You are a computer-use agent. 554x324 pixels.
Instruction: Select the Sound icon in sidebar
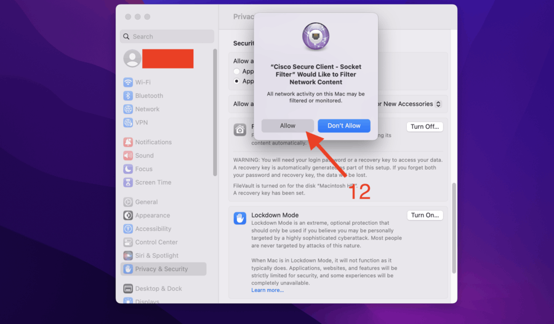coord(128,156)
